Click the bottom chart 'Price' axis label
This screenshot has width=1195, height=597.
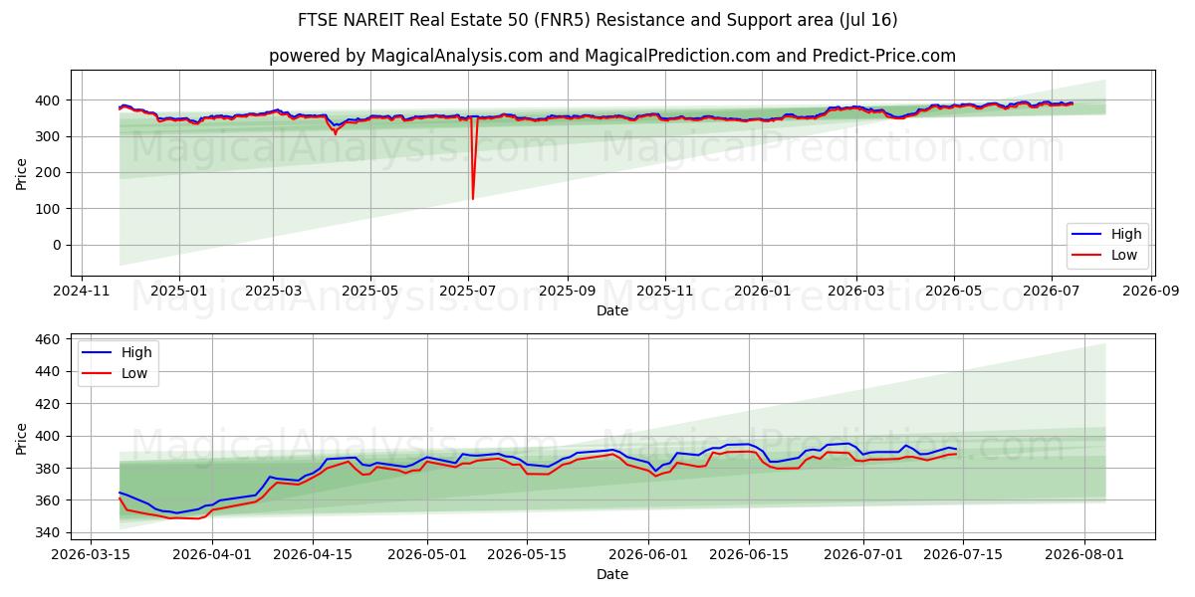pyautogui.click(x=22, y=437)
